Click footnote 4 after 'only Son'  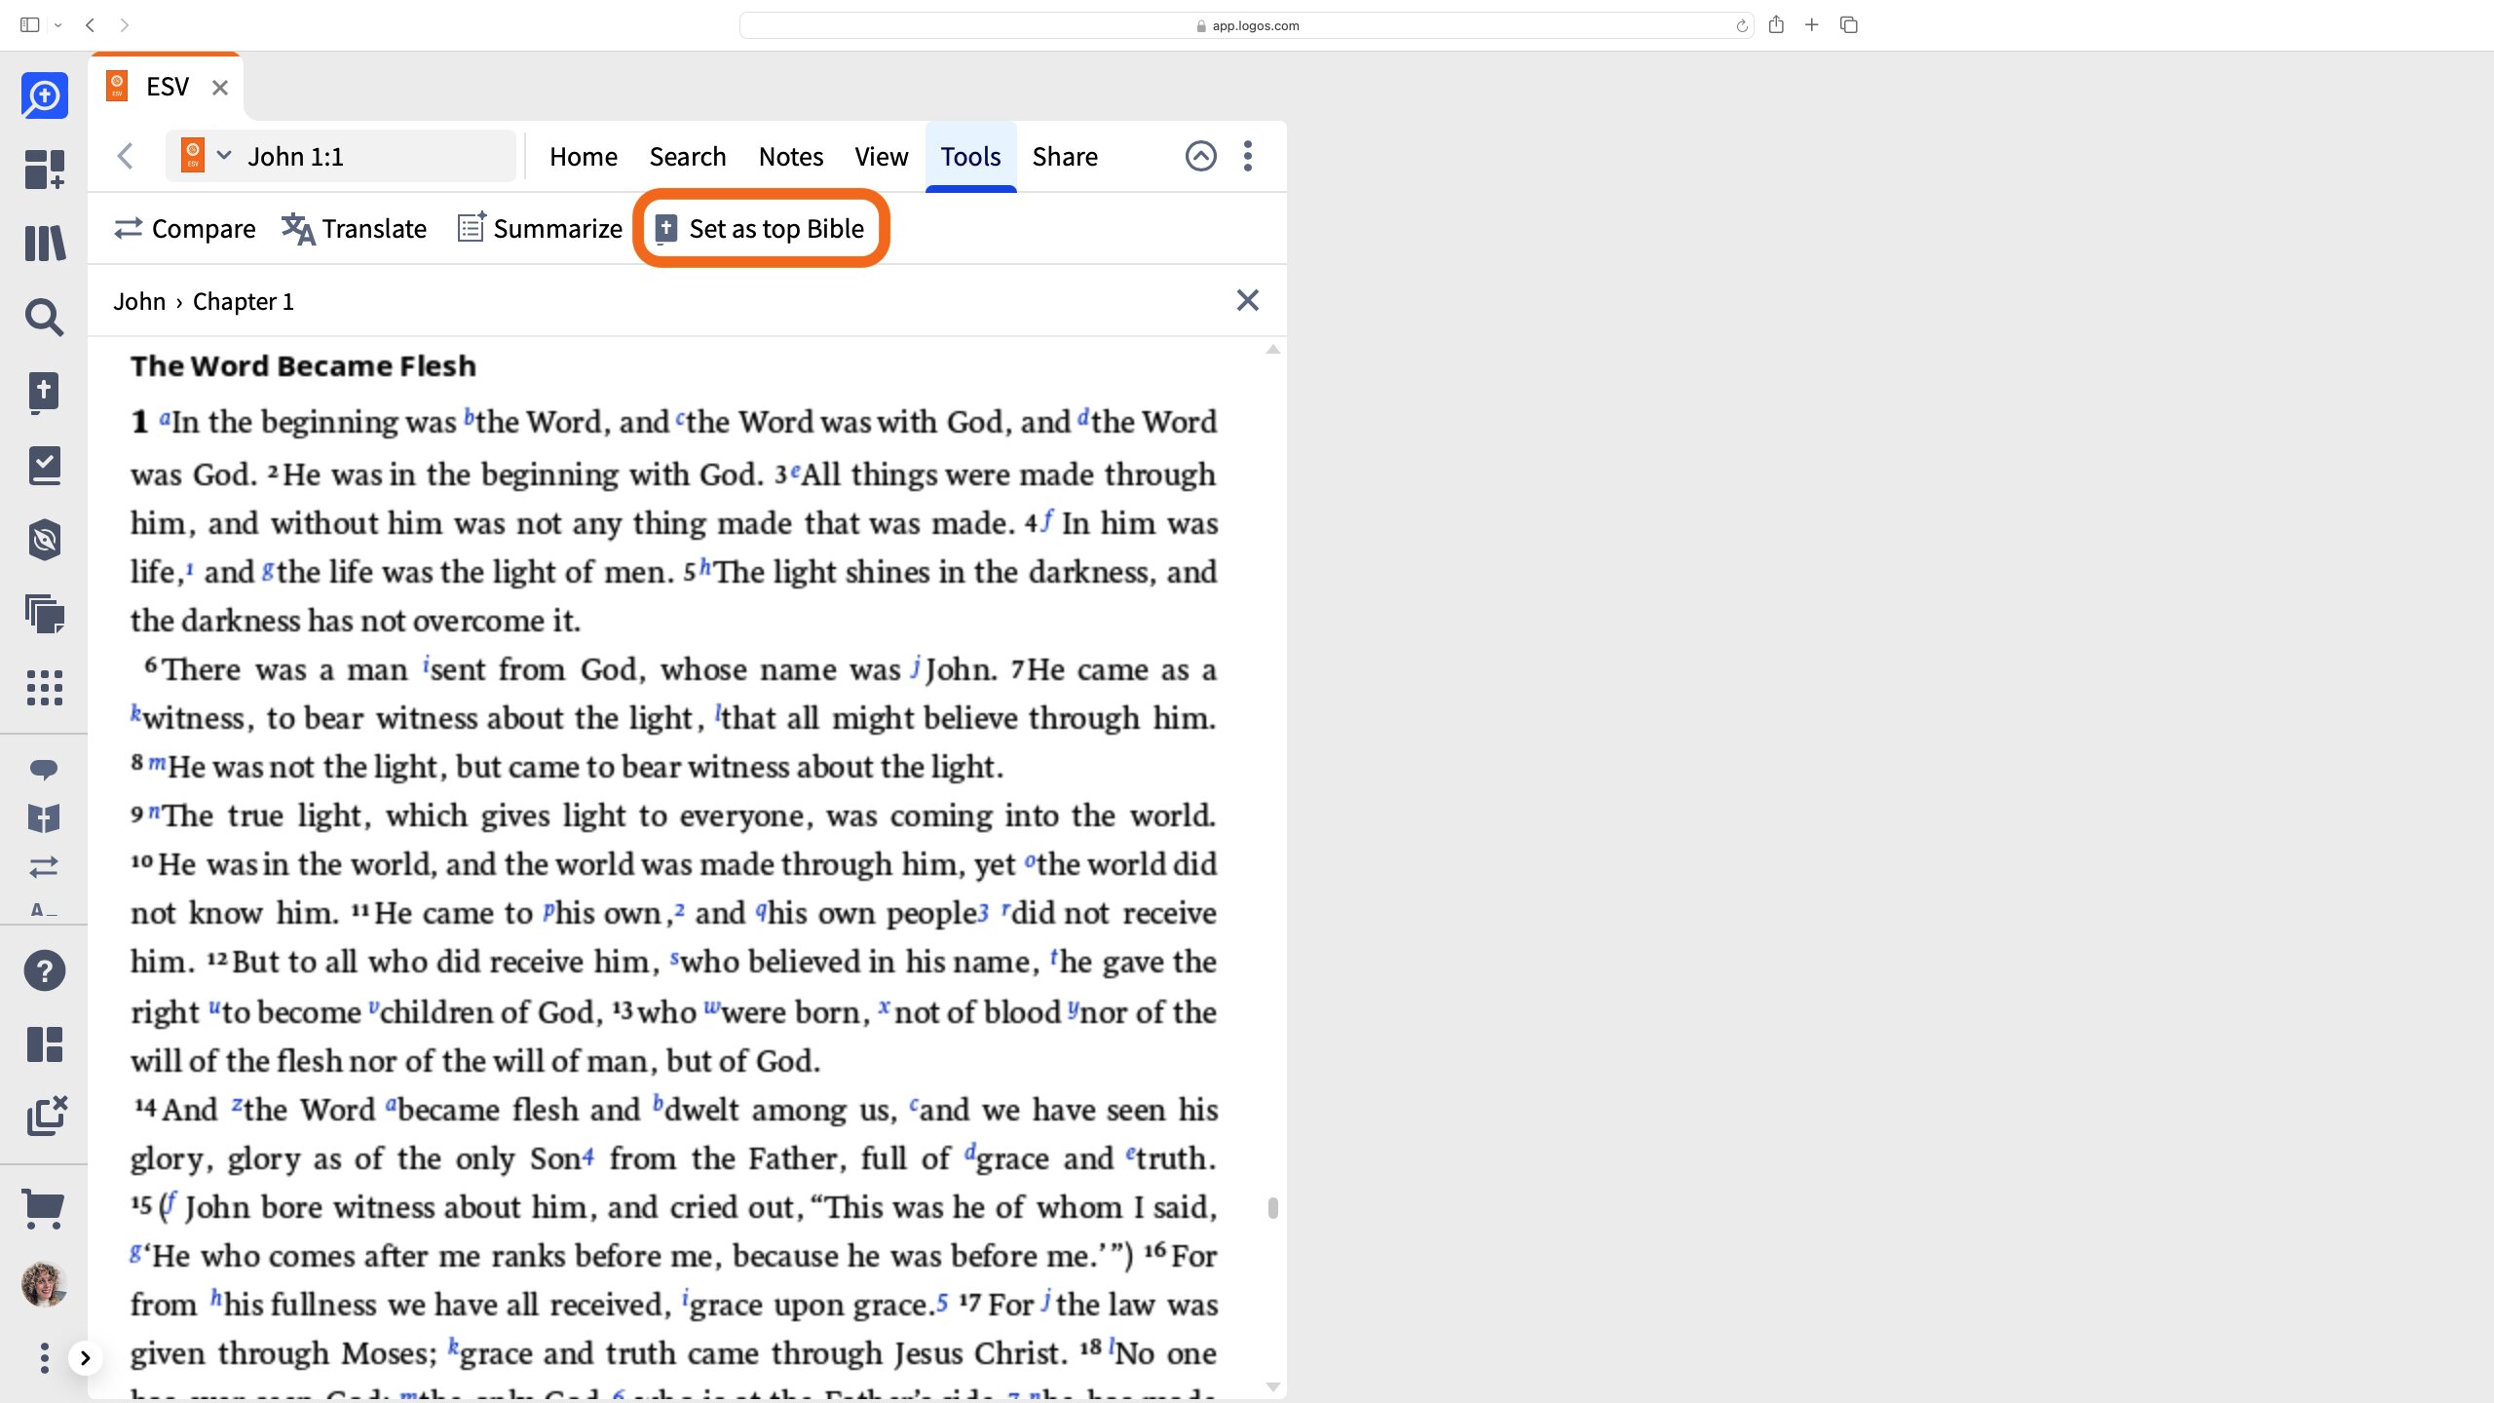tap(588, 1157)
